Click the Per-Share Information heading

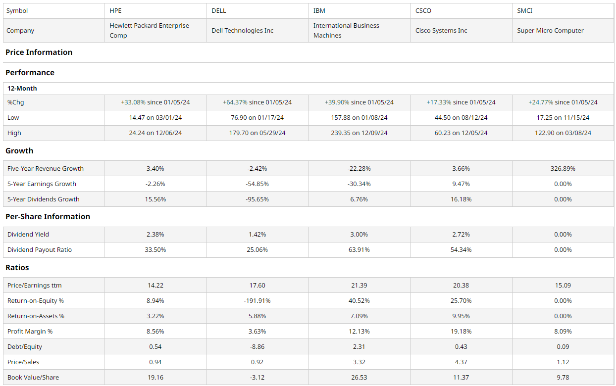click(x=48, y=217)
